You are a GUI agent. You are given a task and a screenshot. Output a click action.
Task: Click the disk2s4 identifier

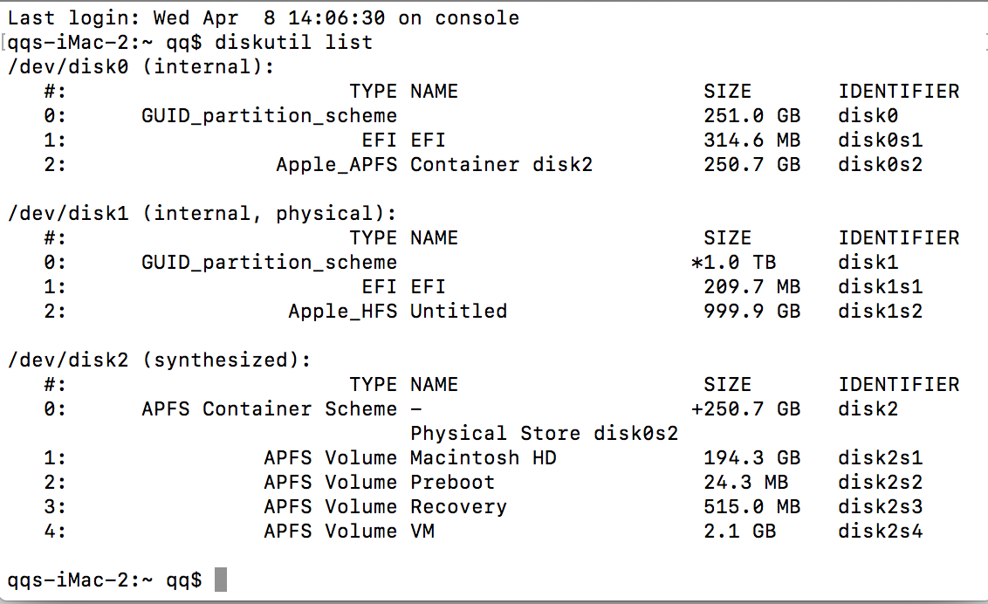[881, 531]
